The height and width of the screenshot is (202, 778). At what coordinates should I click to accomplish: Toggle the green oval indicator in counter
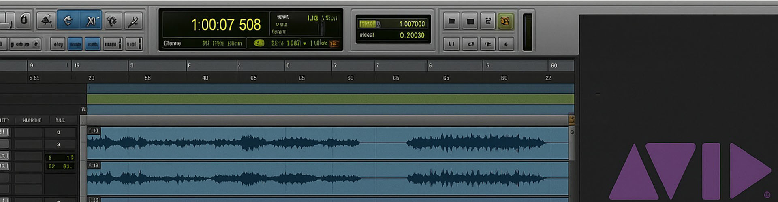point(259,43)
